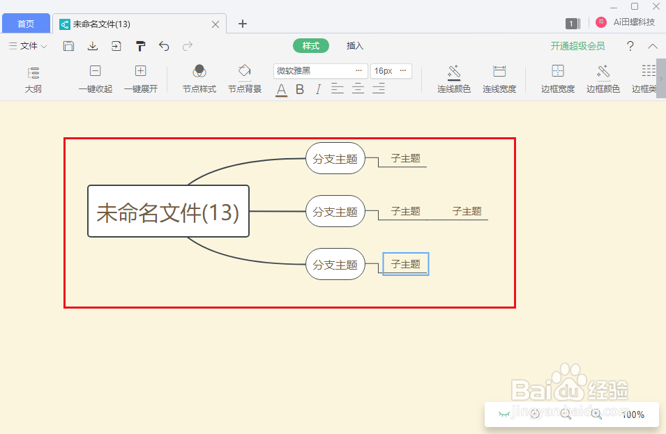Open the 微软雅黑 font family dropdown
Image resolution: width=666 pixels, height=434 pixels.
[320, 71]
